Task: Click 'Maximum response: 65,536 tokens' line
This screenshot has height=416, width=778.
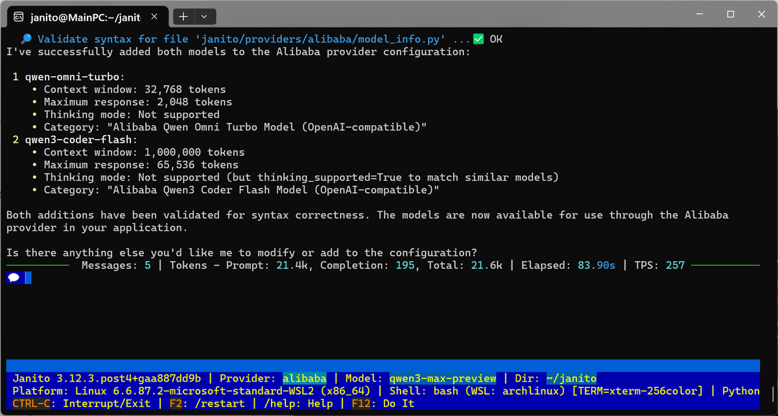Action: pos(141,165)
